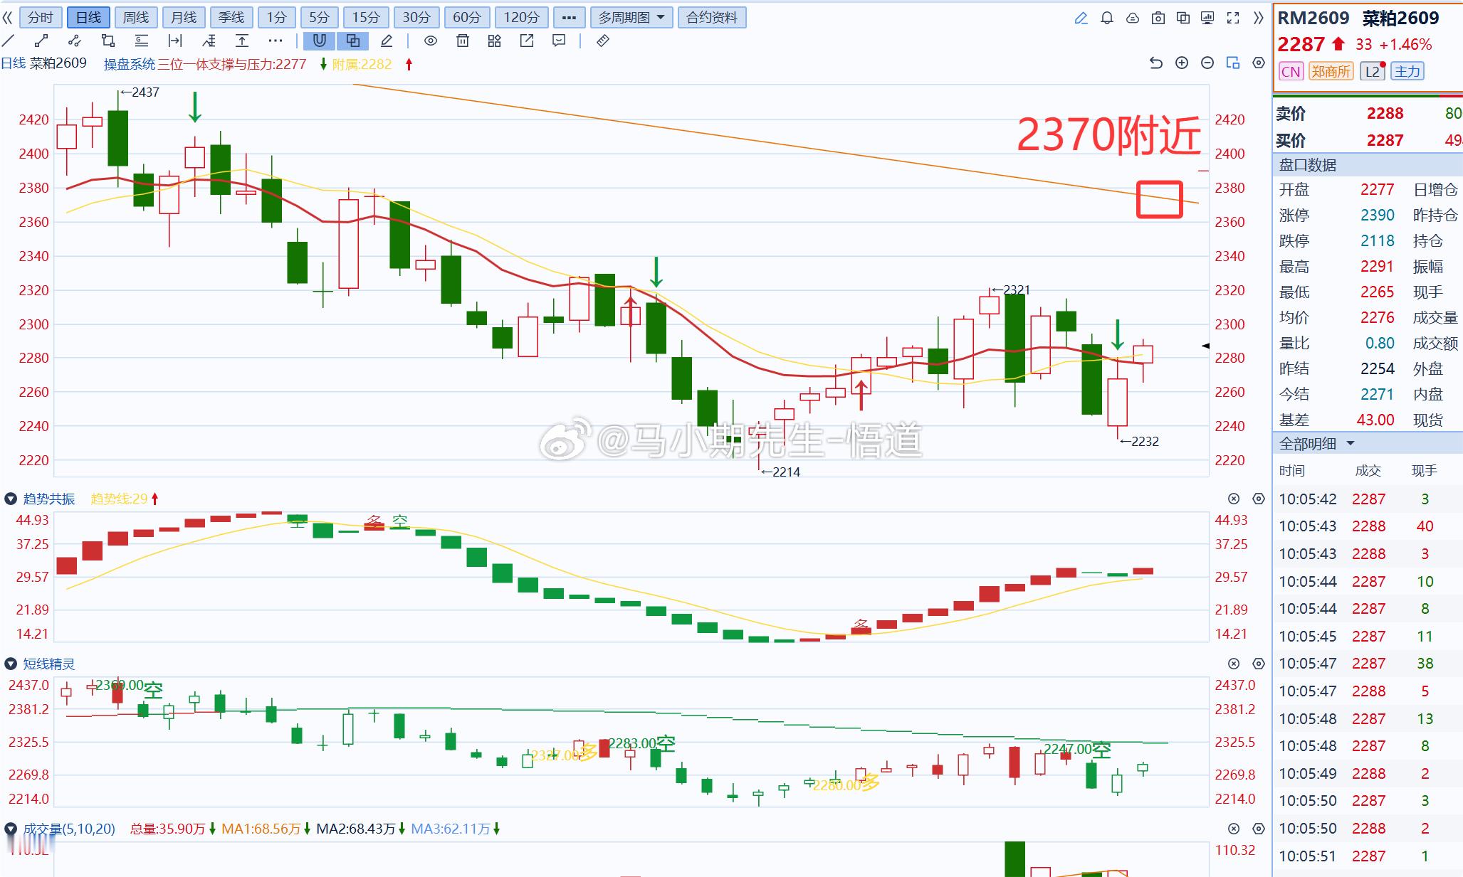
Task: Zoom in chart with plus icon
Action: pos(1182,63)
